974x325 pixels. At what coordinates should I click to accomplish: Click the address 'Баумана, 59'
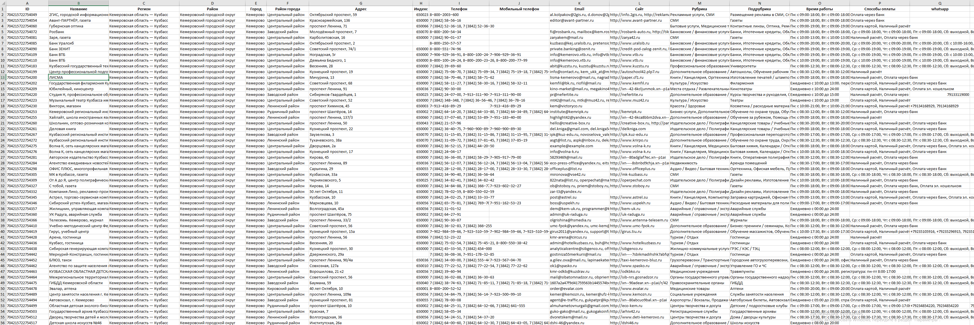(360, 283)
